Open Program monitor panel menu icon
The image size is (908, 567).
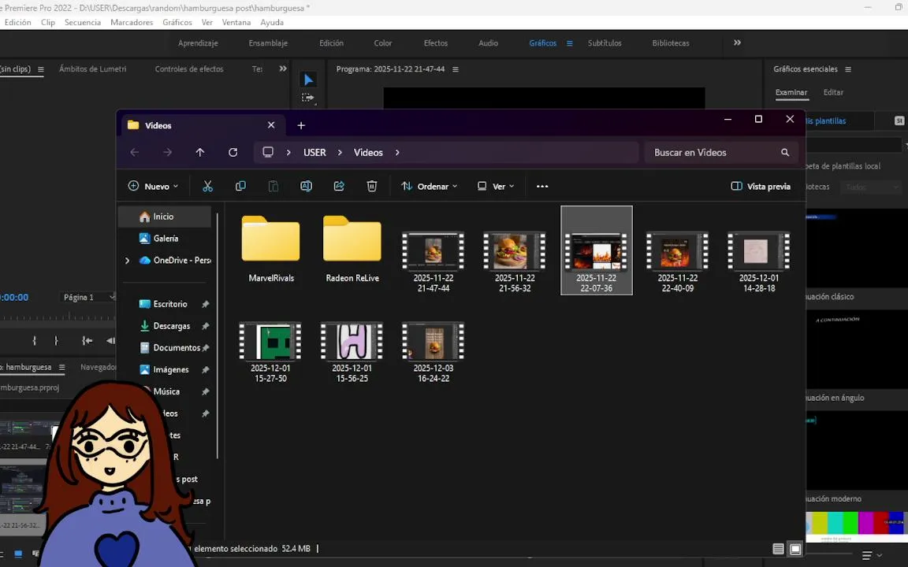coord(455,69)
